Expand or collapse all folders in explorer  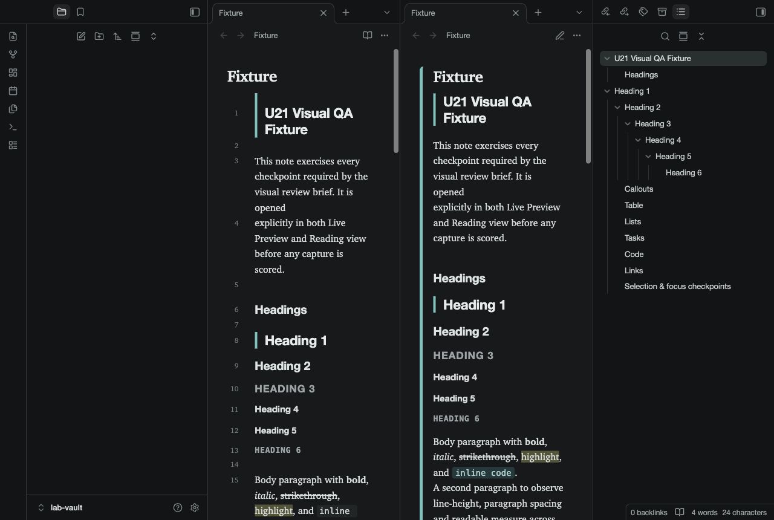154,36
